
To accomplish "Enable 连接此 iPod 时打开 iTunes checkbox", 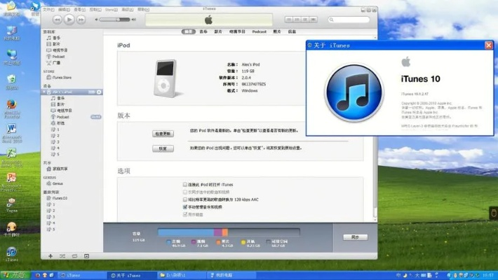I will 185,184.
